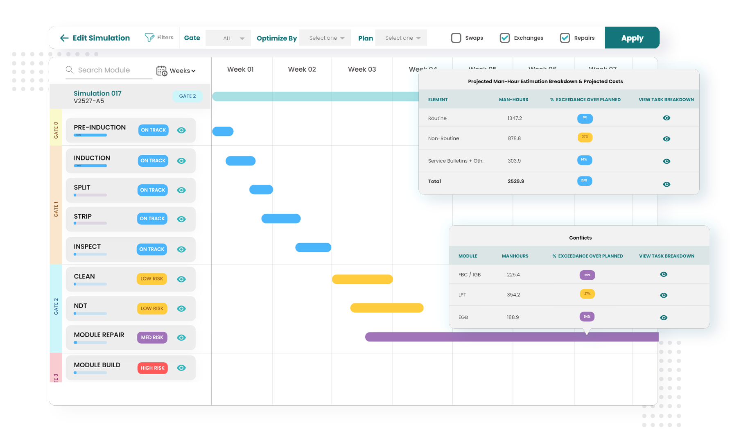Click the calendar clock icon beside Weeks
This screenshot has height=441, width=732.
click(x=162, y=71)
